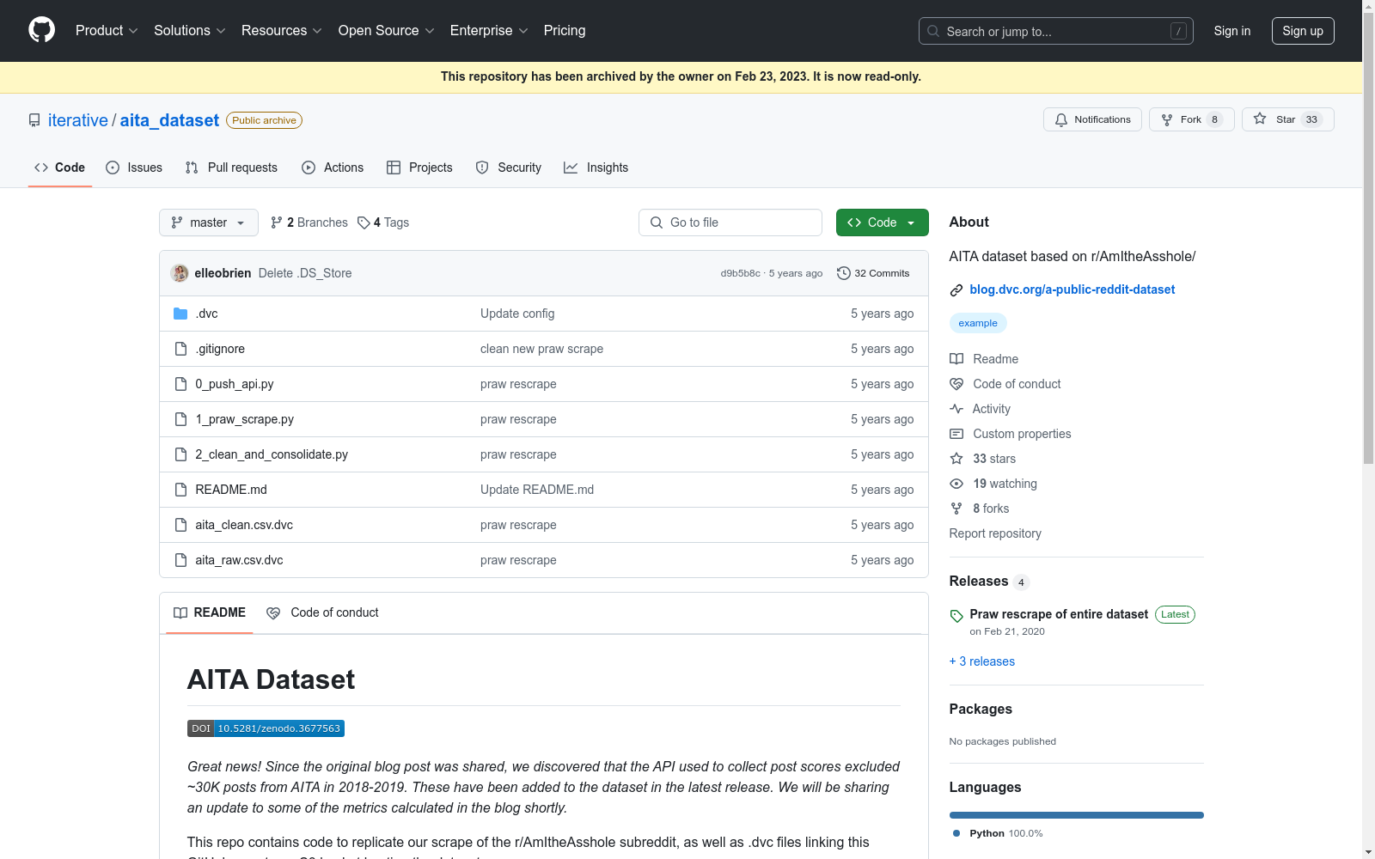The height and width of the screenshot is (859, 1375).
Task: Click the page vertical scrollbar
Action: tap(1368, 241)
